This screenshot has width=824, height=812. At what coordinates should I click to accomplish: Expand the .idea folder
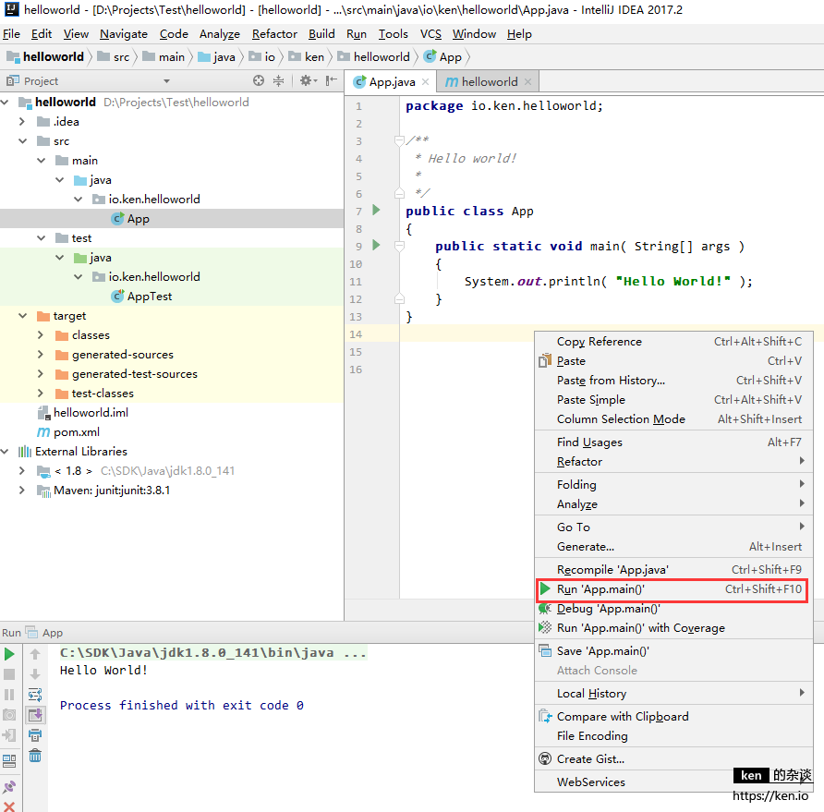pos(22,121)
